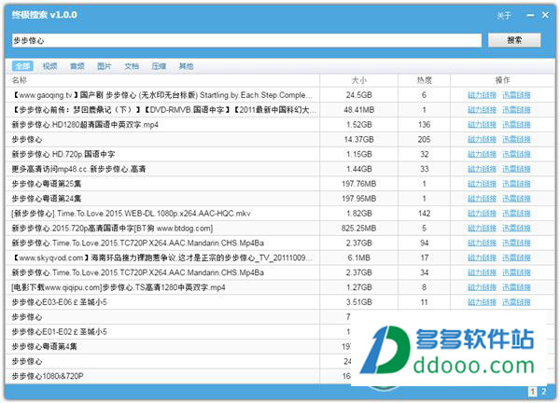Click heat value 205
The width and height of the screenshot is (560, 403).
(x=425, y=139)
